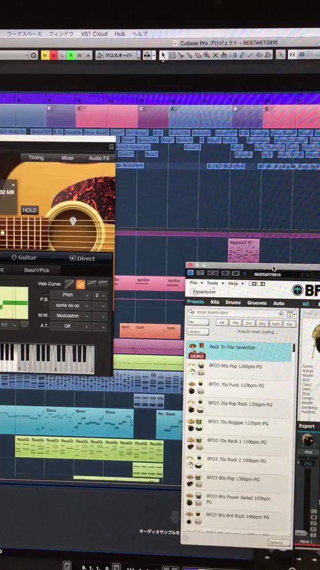Toggle the W write automation button in toolbar

coord(80,55)
